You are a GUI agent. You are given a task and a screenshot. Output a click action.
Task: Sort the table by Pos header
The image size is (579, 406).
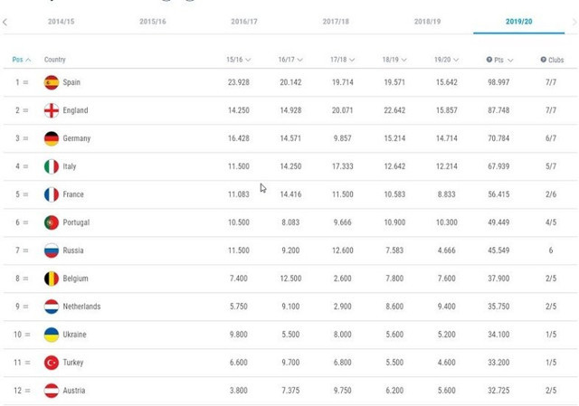click(22, 60)
